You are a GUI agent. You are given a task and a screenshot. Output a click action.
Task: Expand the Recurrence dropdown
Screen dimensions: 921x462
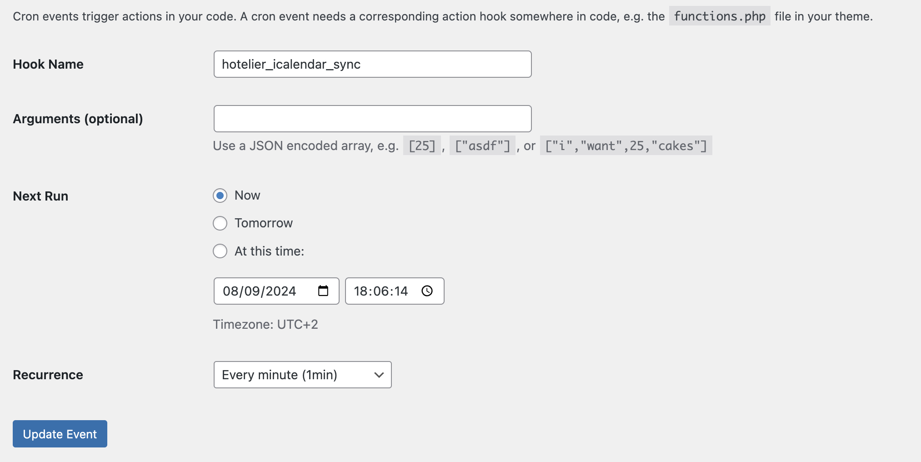tap(303, 375)
